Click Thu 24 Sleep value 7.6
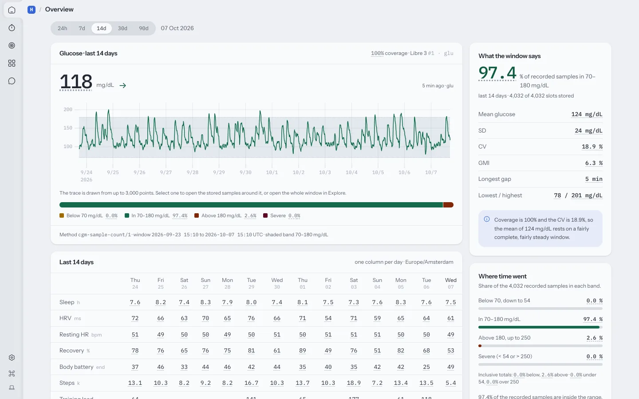Image resolution: width=639 pixels, height=399 pixels. (135, 302)
